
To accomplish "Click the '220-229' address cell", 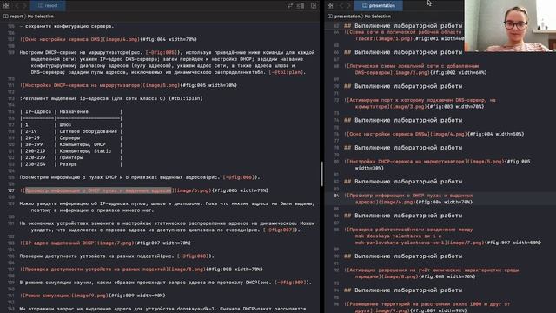I will click(35, 157).
